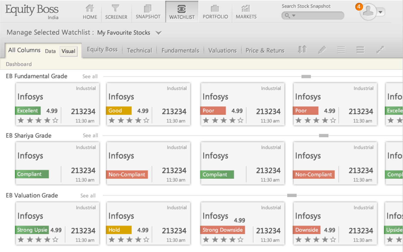Click the star rating on the Good card
Screen dimensions: 403x252
tap(129, 120)
